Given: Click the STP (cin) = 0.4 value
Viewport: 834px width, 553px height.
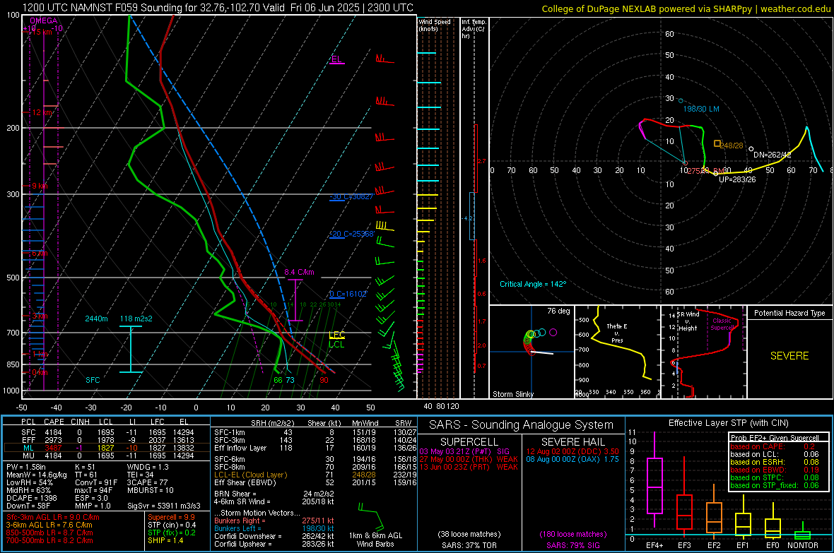Looking at the screenshot, I should click(x=172, y=525).
